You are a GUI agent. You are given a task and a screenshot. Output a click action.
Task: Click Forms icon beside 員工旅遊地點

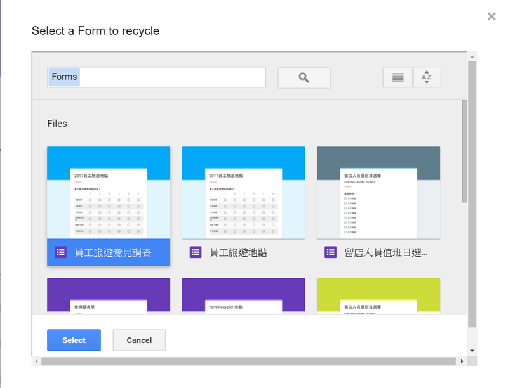pyautogui.click(x=196, y=252)
